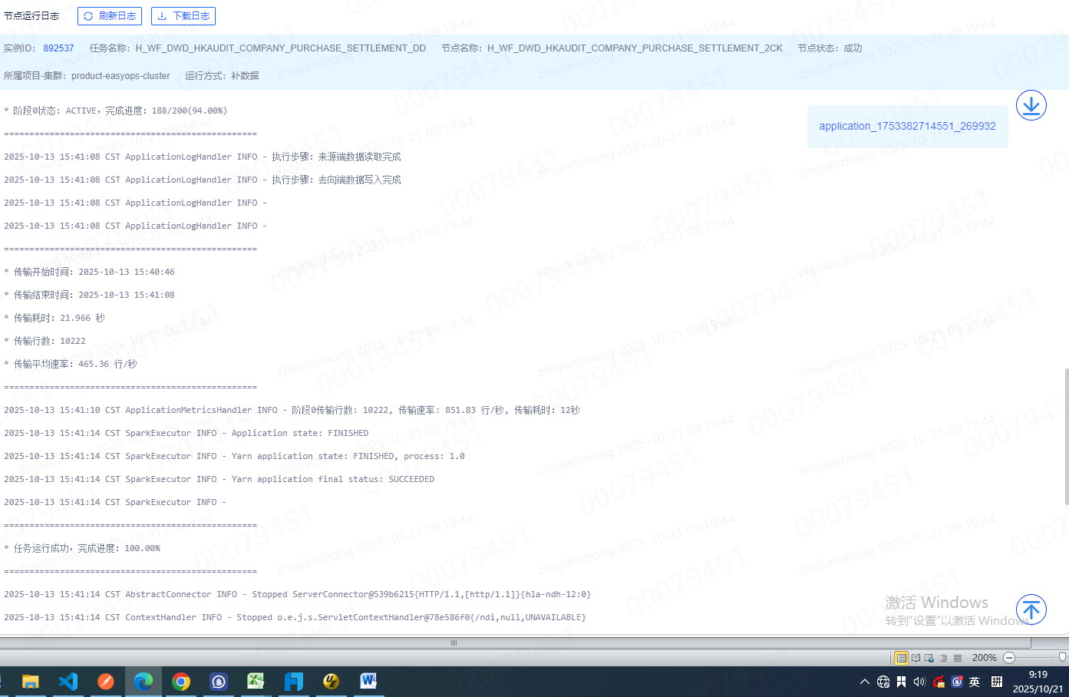Open Visual Studio Code from taskbar
1069x697 pixels.
68,682
